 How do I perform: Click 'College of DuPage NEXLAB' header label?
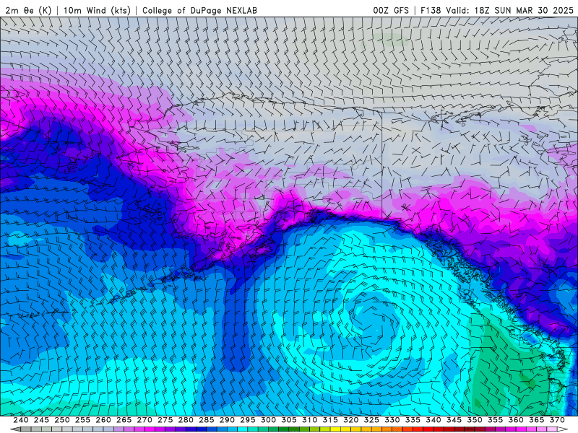coord(199,10)
